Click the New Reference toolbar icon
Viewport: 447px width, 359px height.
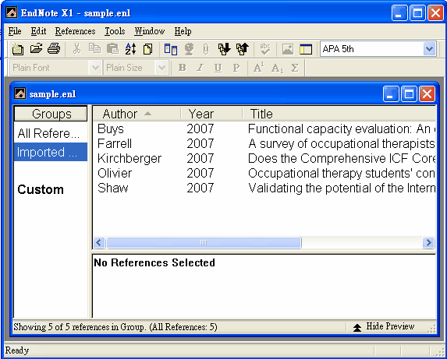[x=18, y=49]
